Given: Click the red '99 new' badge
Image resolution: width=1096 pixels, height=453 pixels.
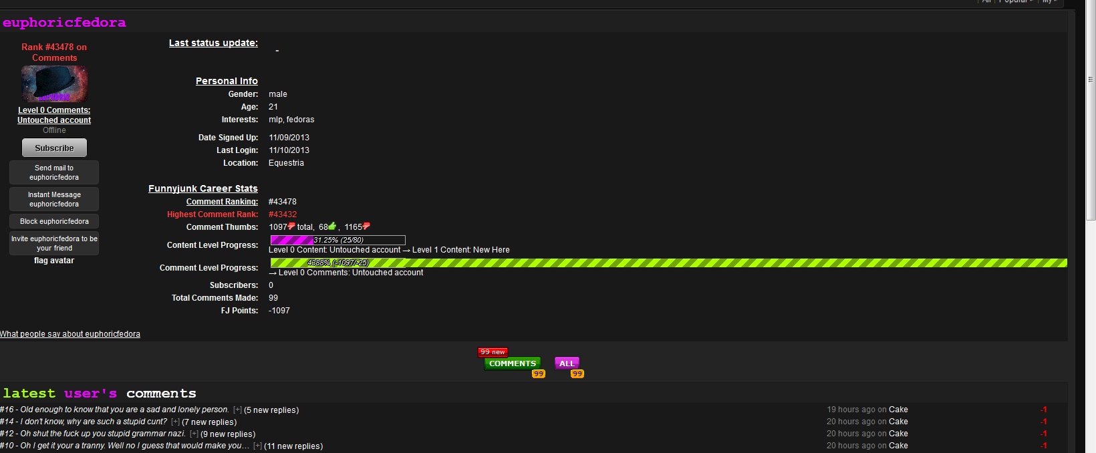Looking at the screenshot, I should click(493, 351).
